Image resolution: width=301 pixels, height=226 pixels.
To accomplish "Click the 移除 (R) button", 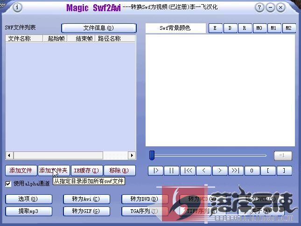I will point(119,171).
